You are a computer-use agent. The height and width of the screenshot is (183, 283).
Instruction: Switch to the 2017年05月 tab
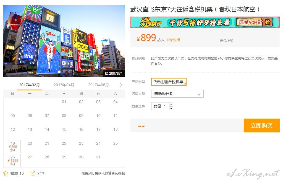point(98,85)
